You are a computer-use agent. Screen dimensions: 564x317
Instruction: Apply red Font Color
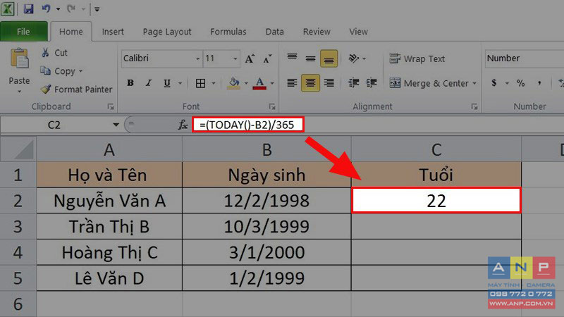click(259, 83)
